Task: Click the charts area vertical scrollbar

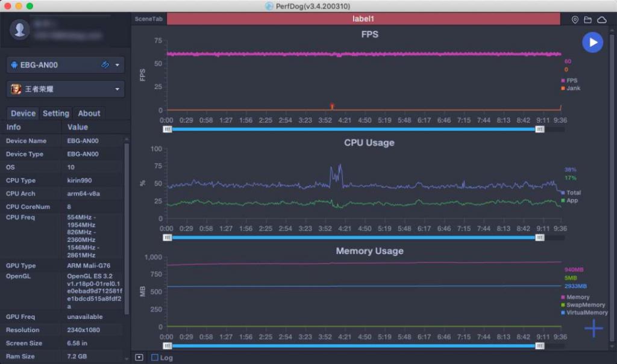Action: 612,188
